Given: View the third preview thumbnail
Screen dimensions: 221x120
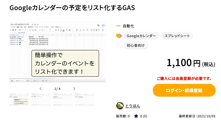Looking at the screenshot, I should point(63,99).
